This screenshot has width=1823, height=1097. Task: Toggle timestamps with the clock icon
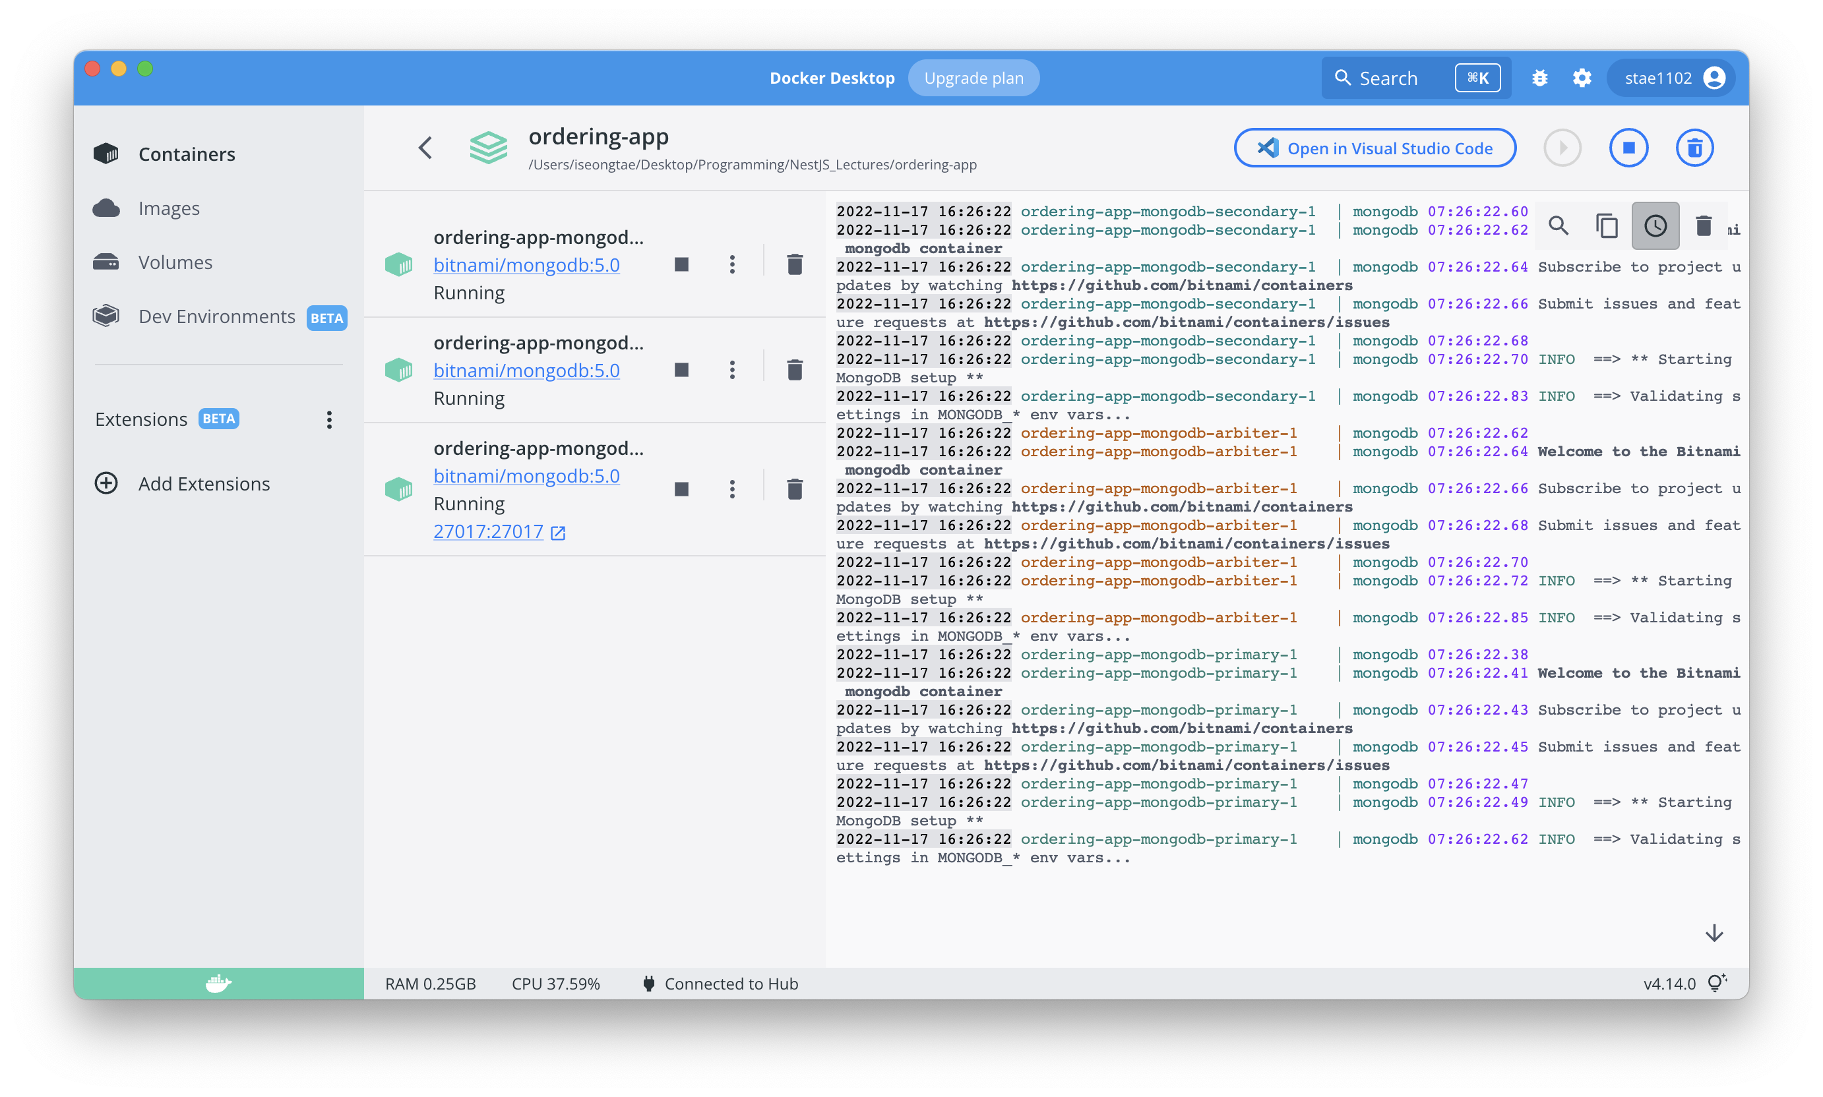pos(1655,225)
